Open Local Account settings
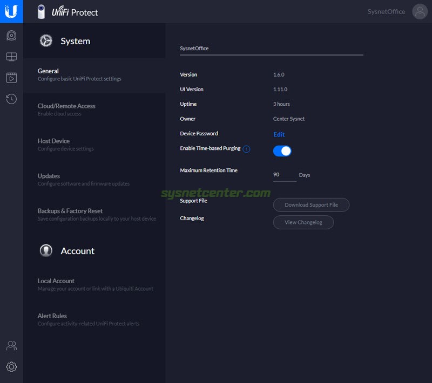This screenshot has width=432, height=383. click(94, 285)
